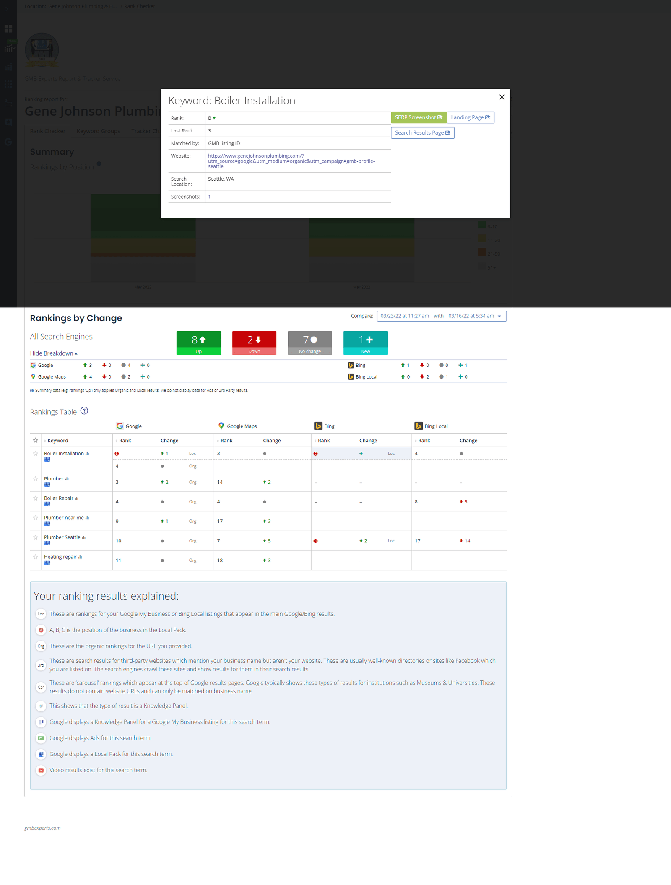Viewport: 671px width, 885px height.
Task: Click Local Pack icon under Boiler Installation
Action: [47, 459]
